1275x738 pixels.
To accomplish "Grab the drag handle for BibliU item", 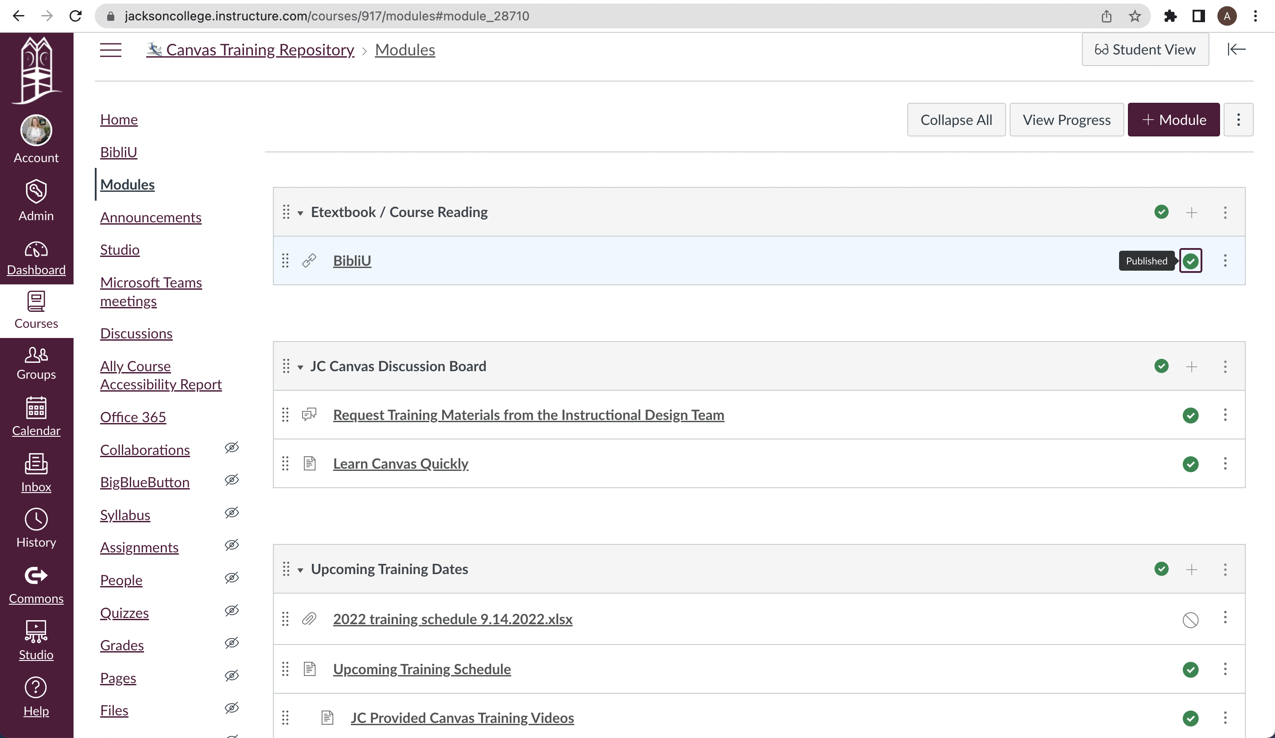I will pos(285,260).
